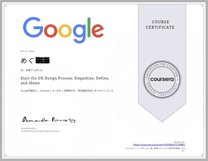Click the COURSE CERTIFICATE heading
The height and width of the screenshot is (161, 208).
[160, 25]
